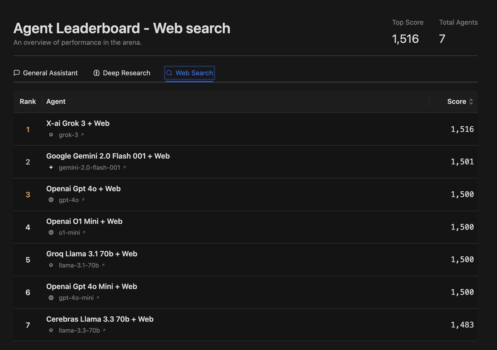Image resolution: width=497 pixels, height=350 pixels.
Task: Click the subtitle about performance in the arena
Action: (77, 43)
